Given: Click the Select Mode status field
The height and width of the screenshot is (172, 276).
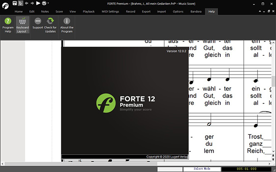Looking at the screenshot, I should pos(202,169).
